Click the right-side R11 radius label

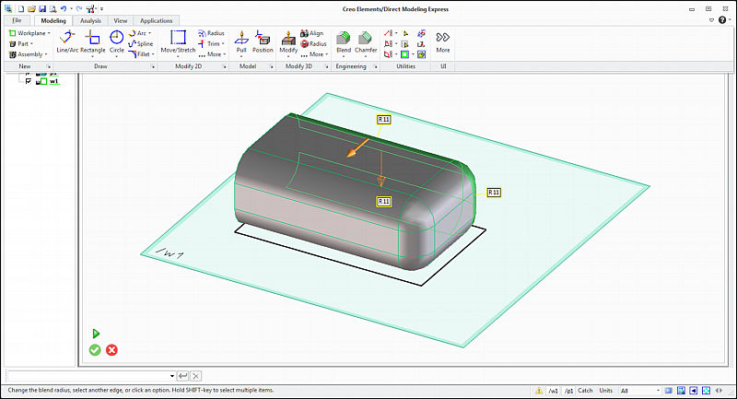(x=494, y=193)
